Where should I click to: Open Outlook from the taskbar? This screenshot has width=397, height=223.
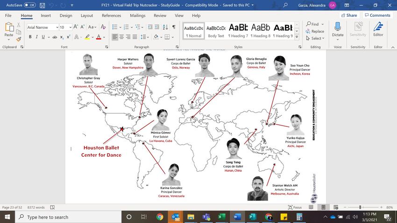click(176, 217)
